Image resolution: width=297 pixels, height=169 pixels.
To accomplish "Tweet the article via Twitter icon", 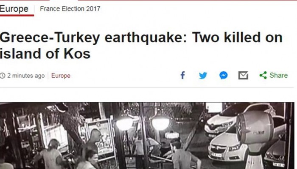I will click(x=203, y=76).
